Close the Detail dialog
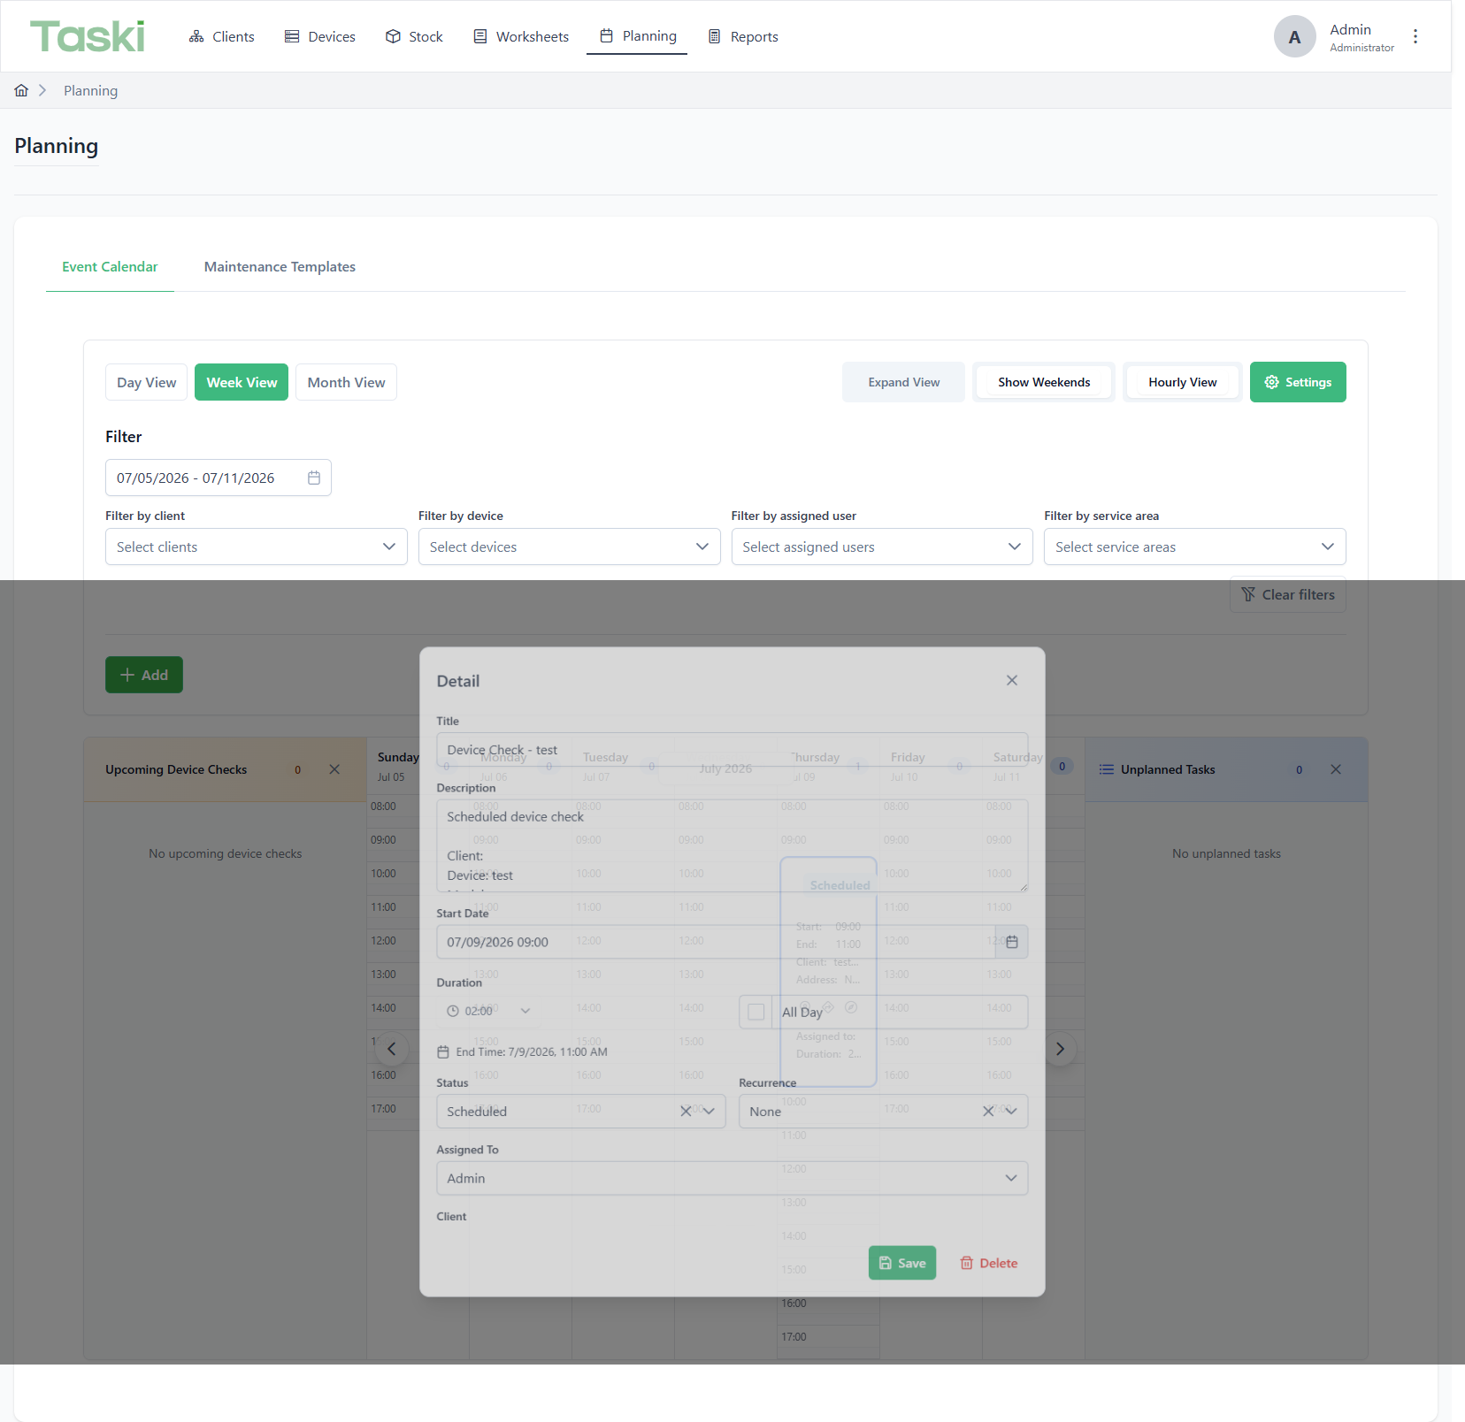This screenshot has width=1465, height=1422. coord(1012,680)
